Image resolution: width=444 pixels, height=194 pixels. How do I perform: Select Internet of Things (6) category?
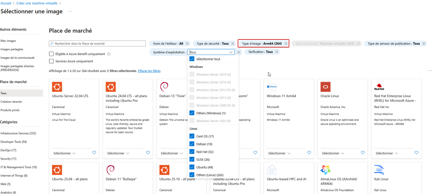pos(14,176)
